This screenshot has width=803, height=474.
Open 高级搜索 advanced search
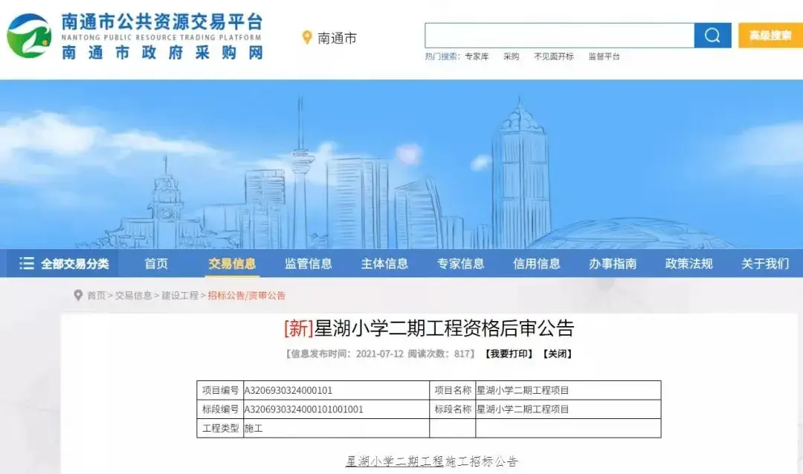(770, 36)
